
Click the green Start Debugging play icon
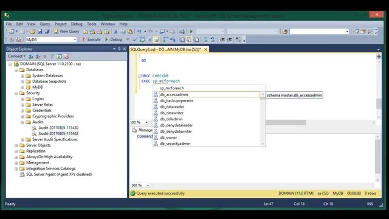[191, 32]
